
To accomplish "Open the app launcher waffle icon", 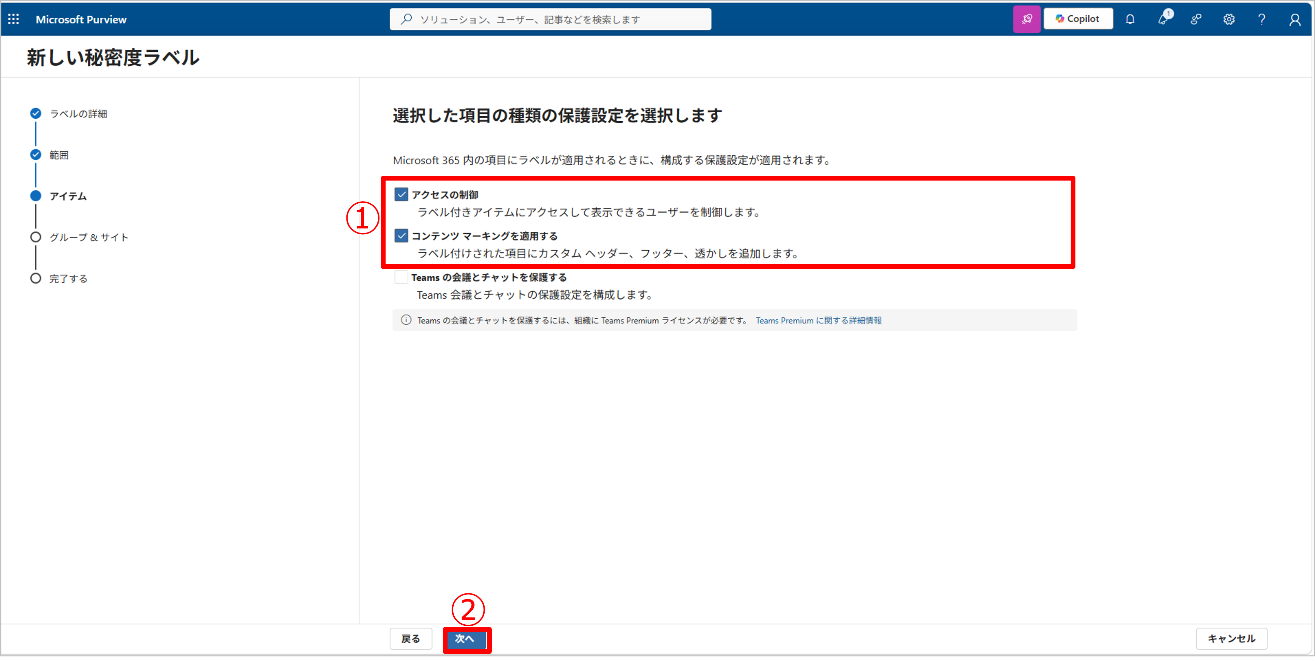I will pos(14,19).
